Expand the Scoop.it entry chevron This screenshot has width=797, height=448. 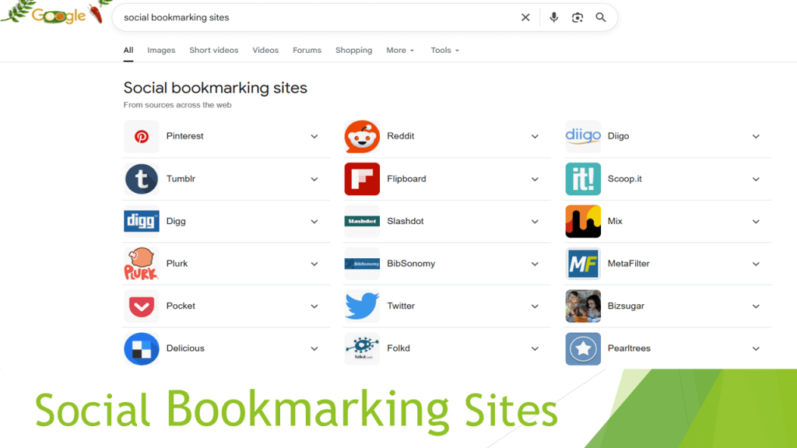(756, 180)
